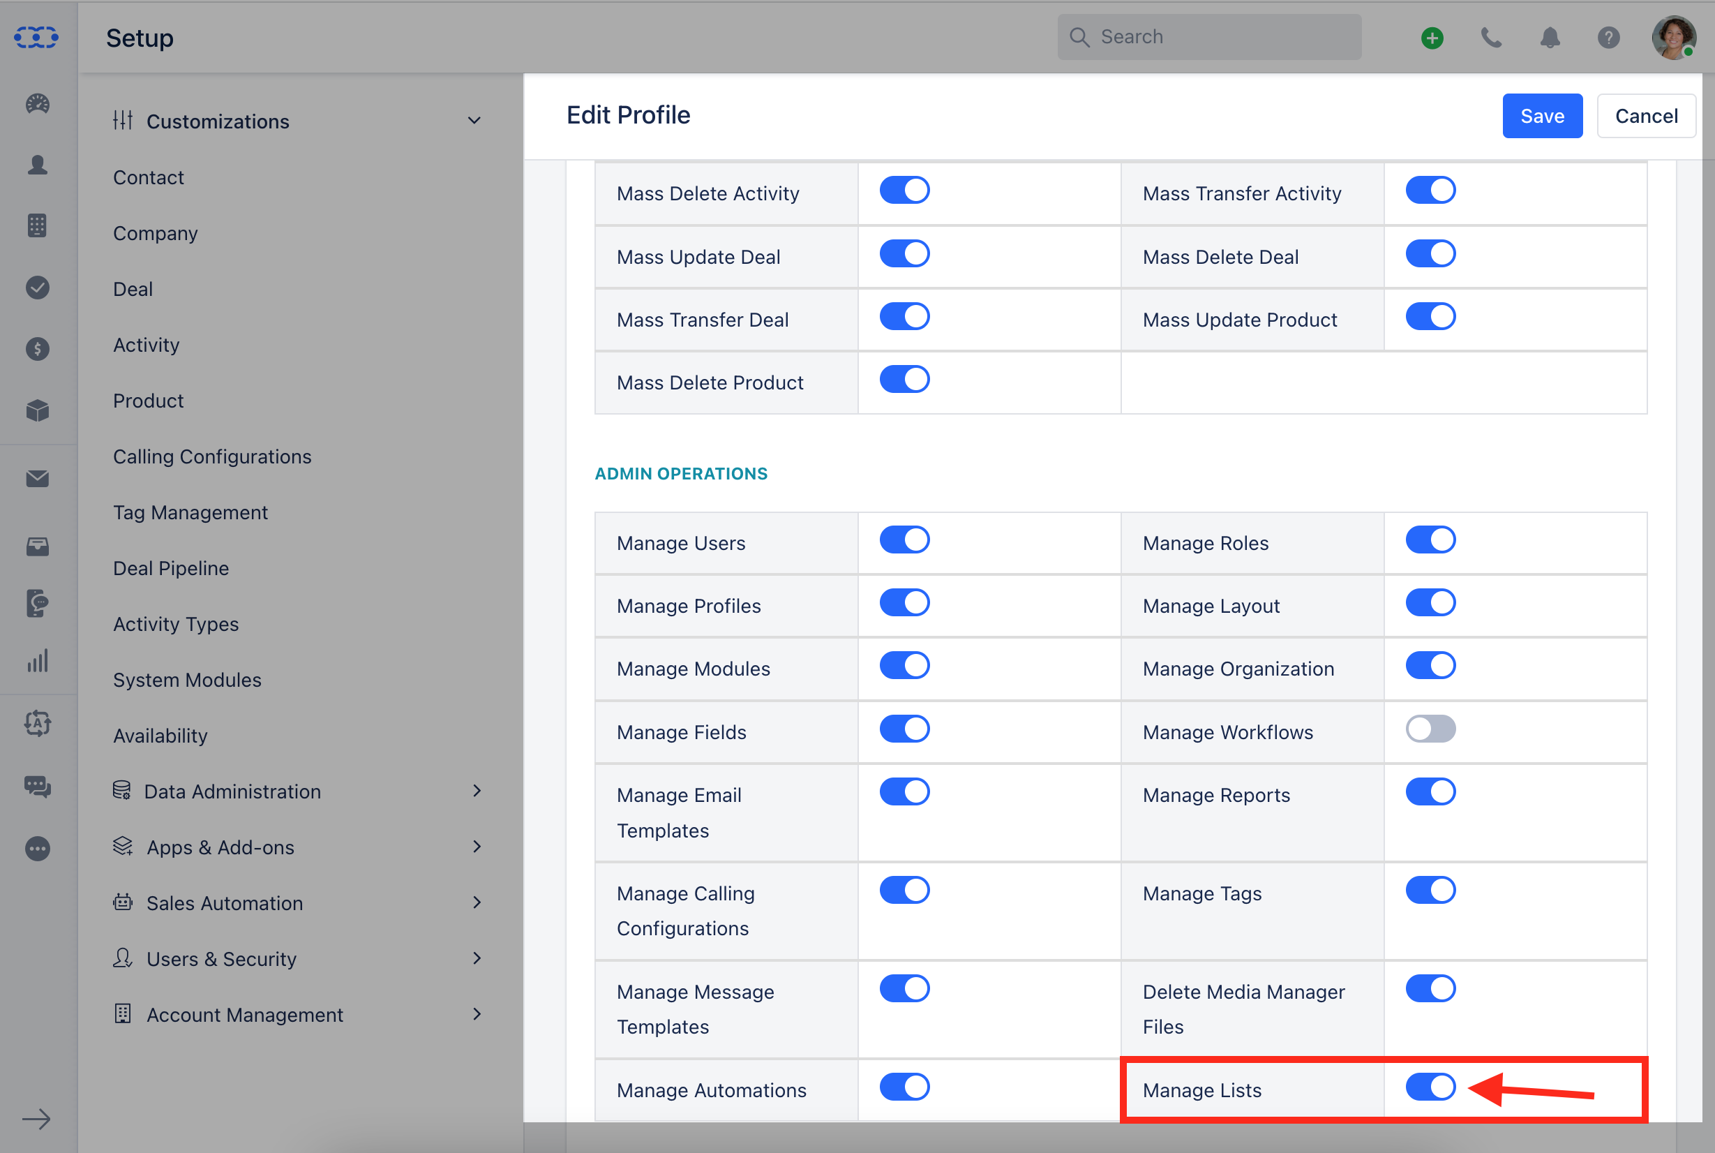Viewport: 1715px width, 1153px height.
Task: Click the green quick-add plus icon
Action: coord(1432,38)
